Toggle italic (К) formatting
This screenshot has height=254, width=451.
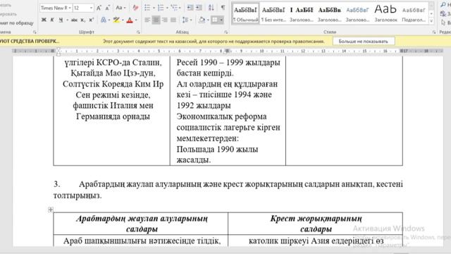click(x=52, y=20)
